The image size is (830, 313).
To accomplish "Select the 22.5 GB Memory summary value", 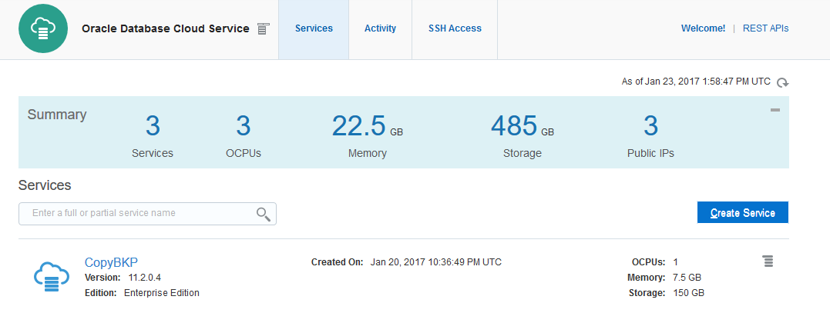I will pyautogui.click(x=359, y=127).
